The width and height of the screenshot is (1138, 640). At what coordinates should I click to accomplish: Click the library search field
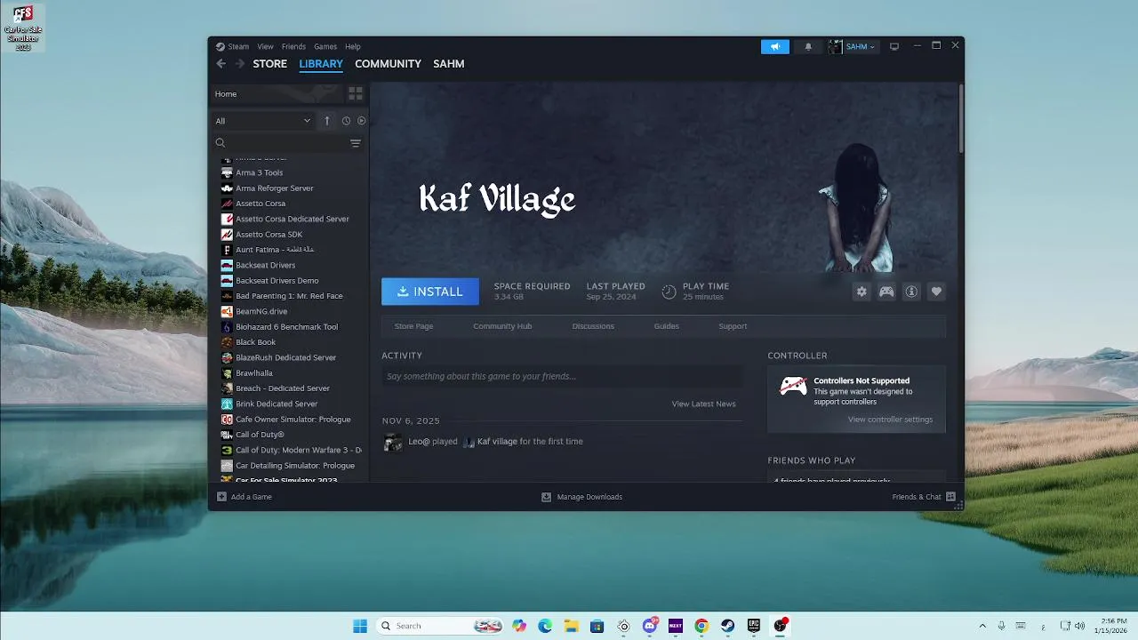[280, 143]
